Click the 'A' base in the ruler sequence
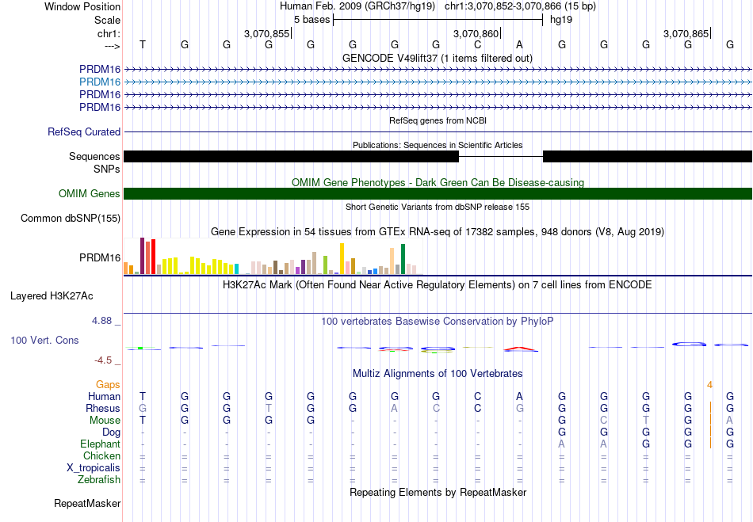Image resolution: width=753 pixels, height=522 pixels. pyautogui.click(x=519, y=44)
